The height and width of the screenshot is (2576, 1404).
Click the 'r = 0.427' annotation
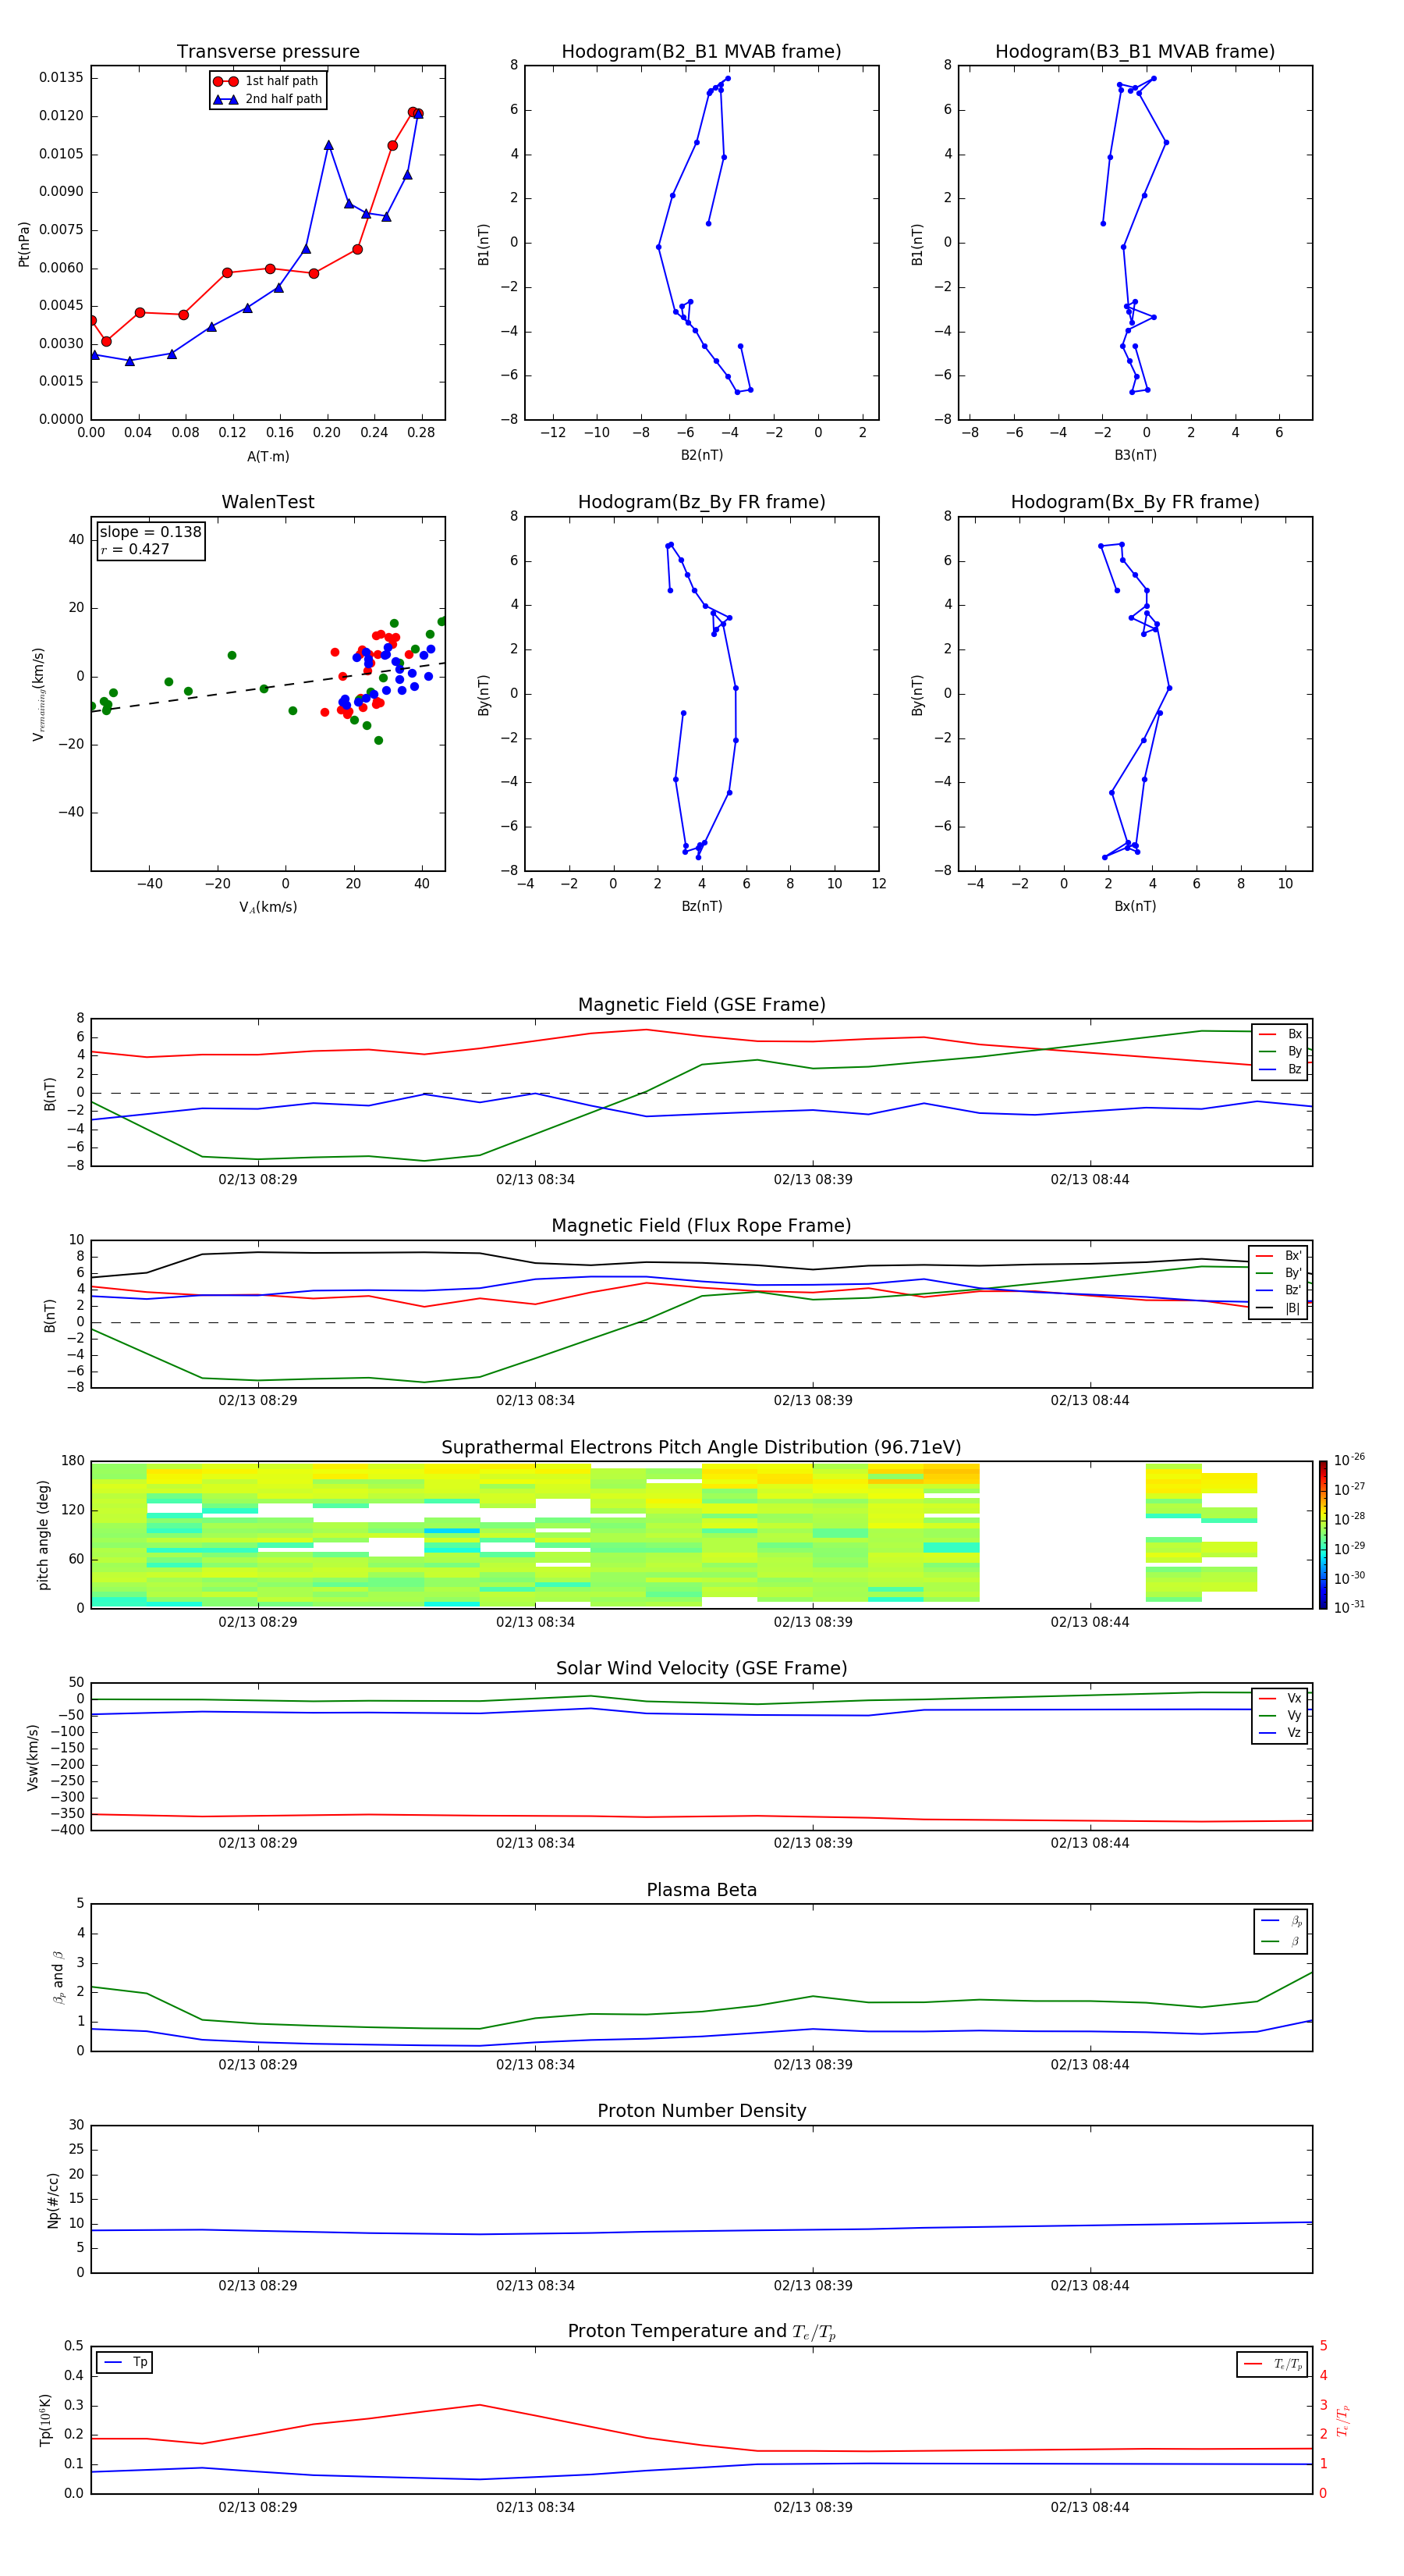coord(135,549)
